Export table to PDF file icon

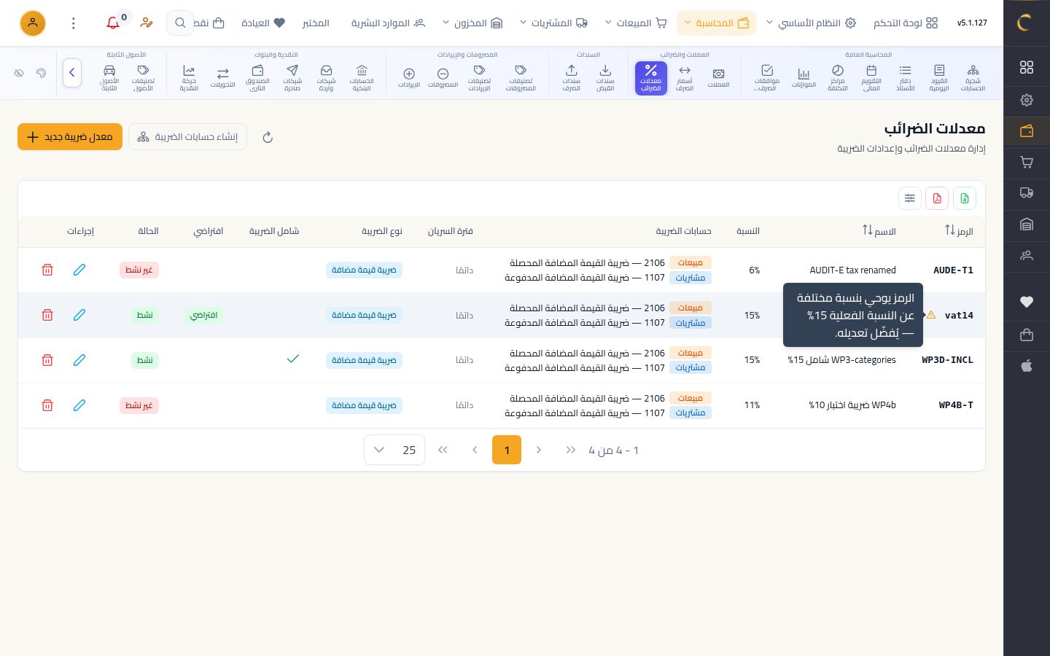click(x=937, y=198)
